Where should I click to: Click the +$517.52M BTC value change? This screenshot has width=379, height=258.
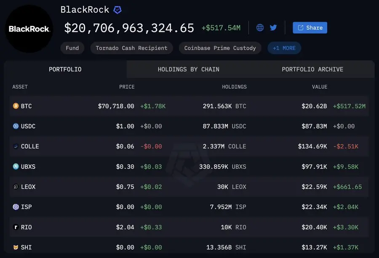point(349,106)
